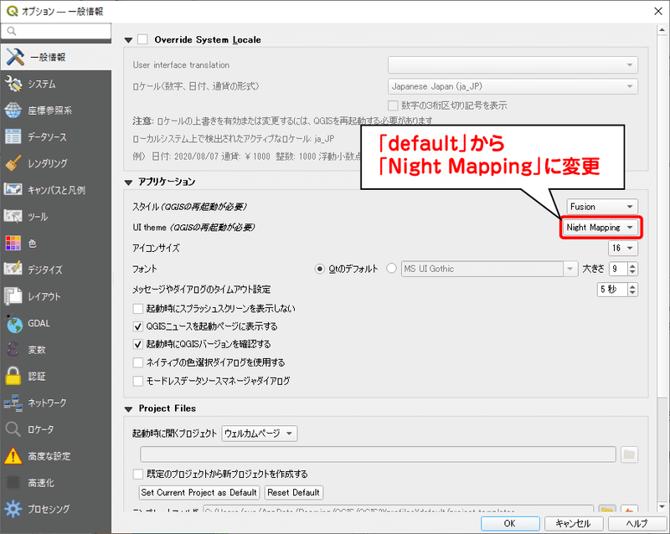Image resolution: width=670 pixels, height=534 pixels.
Task: Collapse the Override System Locale section
Action: [x=128, y=40]
